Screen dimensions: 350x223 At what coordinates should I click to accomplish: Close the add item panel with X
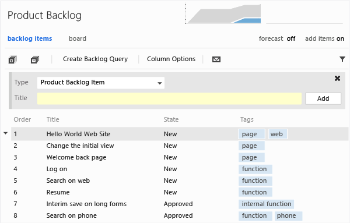point(337,79)
